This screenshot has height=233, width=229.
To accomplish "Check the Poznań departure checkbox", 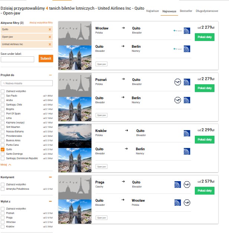I will point(3,213).
